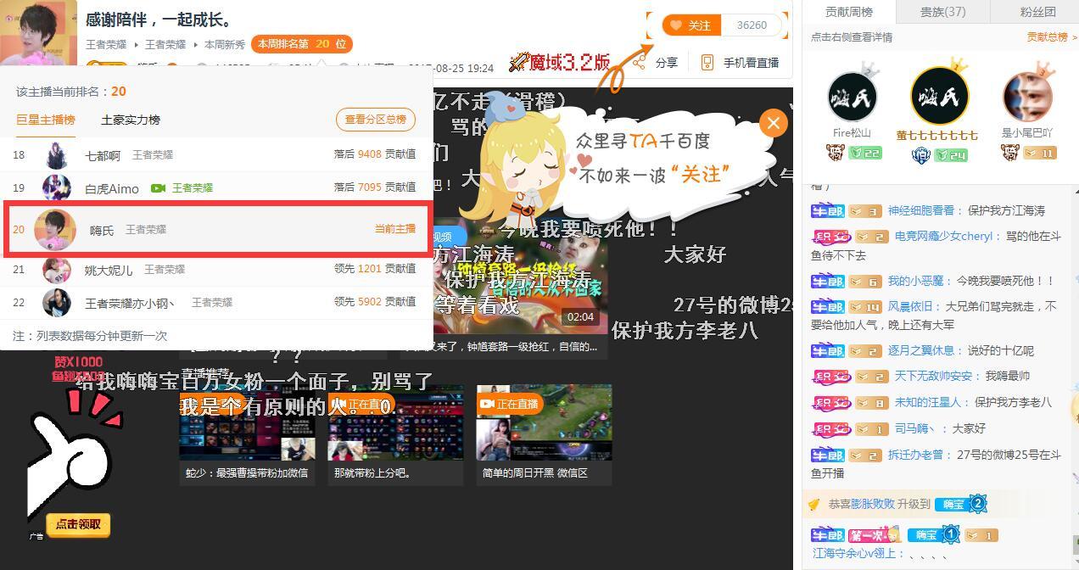This screenshot has height=570, width=1079.
Task: Click username 神经细胞看看 in chat
Action: click(921, 210)
